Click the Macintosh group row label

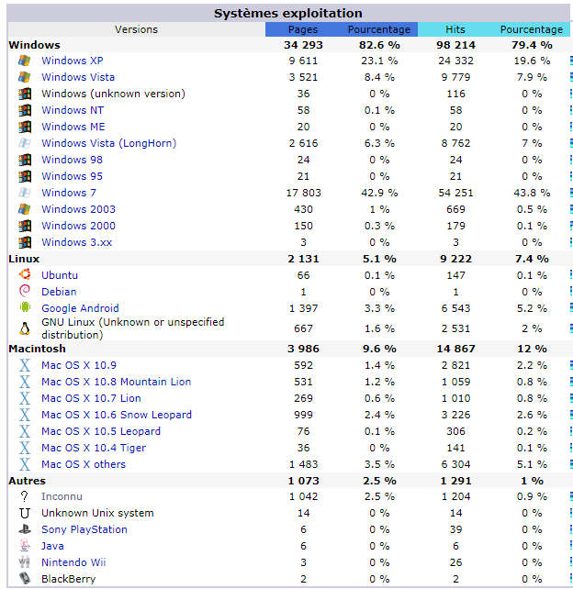point(38,349)
